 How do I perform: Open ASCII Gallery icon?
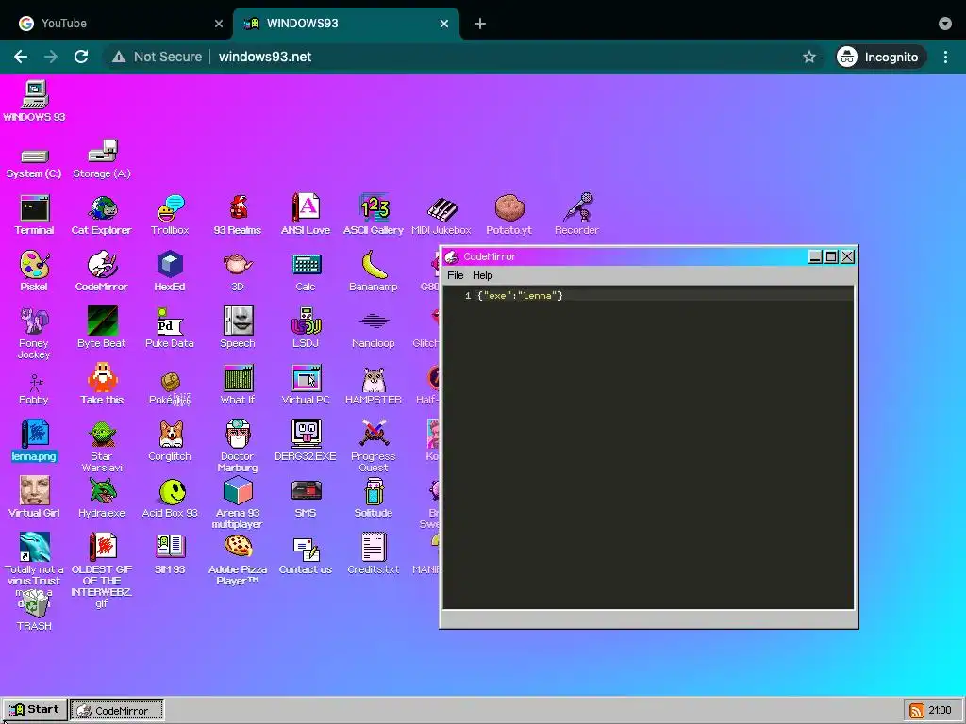[x=374, y=214]
